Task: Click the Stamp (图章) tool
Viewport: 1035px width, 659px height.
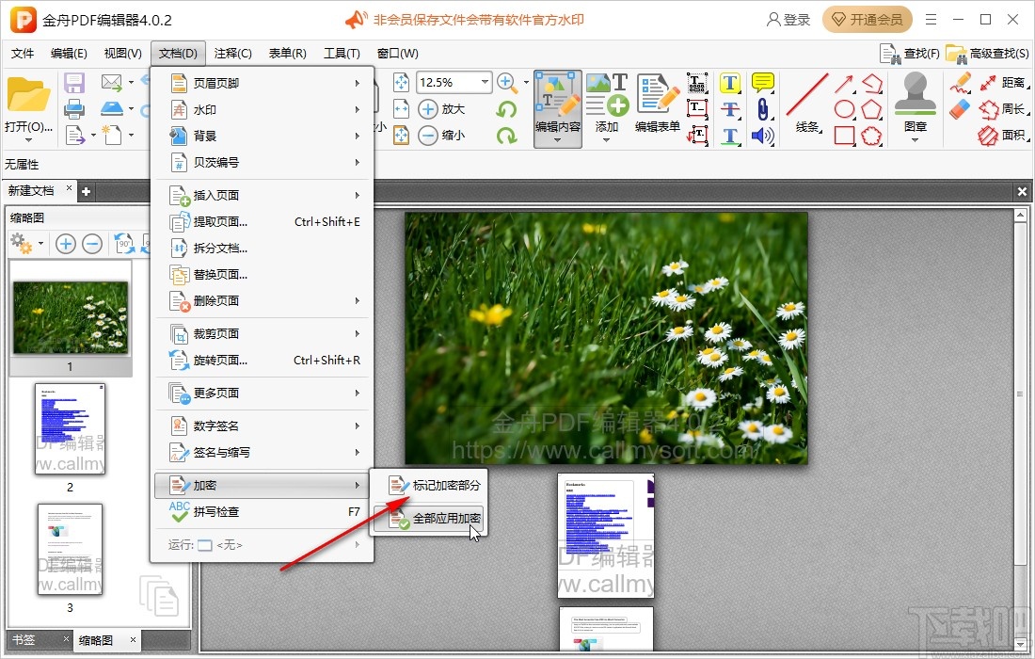Action: coord(915,103)
